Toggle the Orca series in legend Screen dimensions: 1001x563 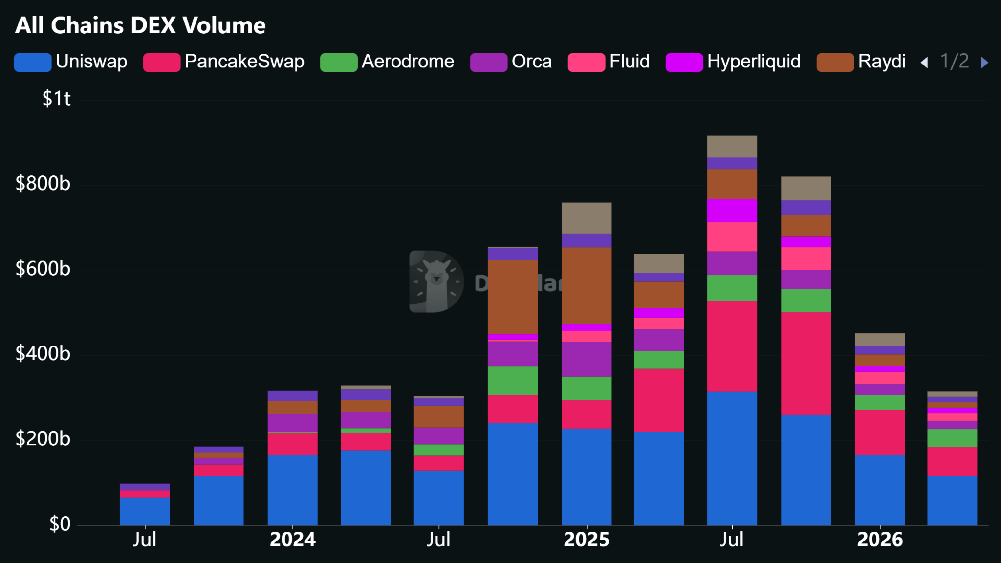pos(511,62)
